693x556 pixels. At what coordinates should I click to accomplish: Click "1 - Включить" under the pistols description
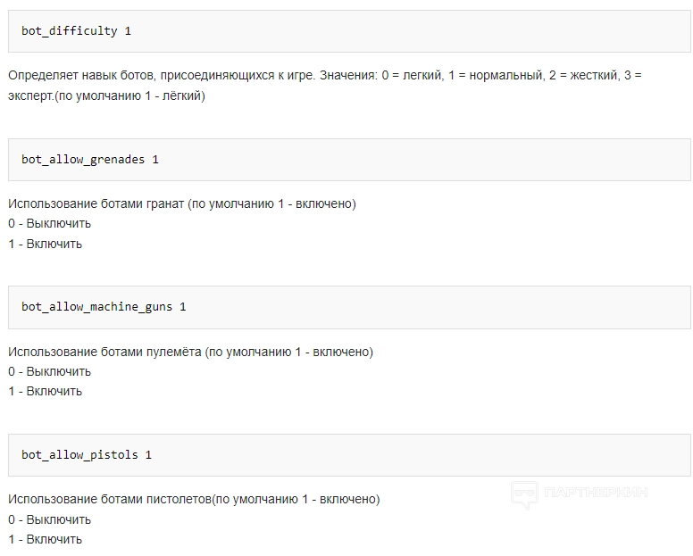coord(45,539)
